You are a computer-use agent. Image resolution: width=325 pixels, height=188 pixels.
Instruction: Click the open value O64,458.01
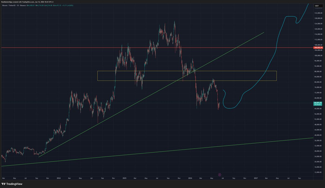pos(31,5)
